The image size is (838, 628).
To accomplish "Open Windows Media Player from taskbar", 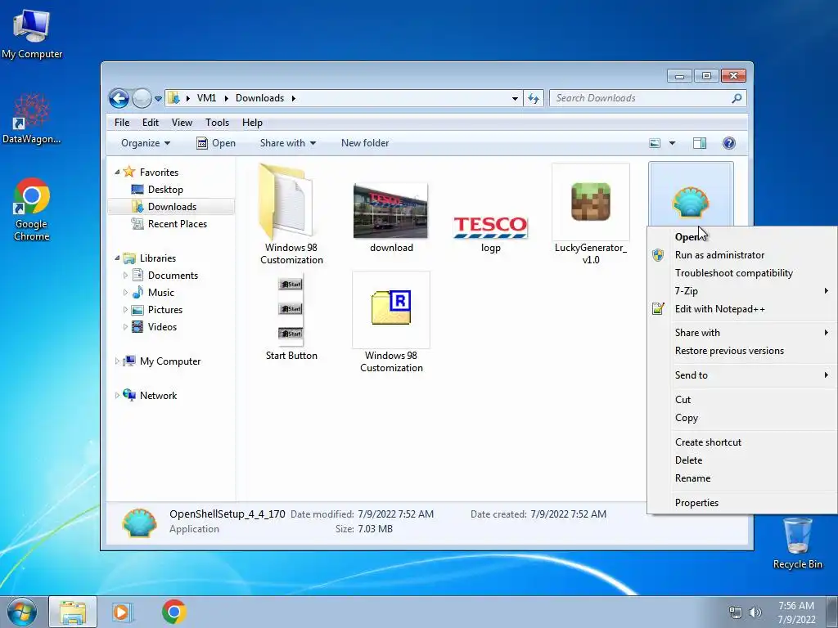I will (x=122, y=612).
